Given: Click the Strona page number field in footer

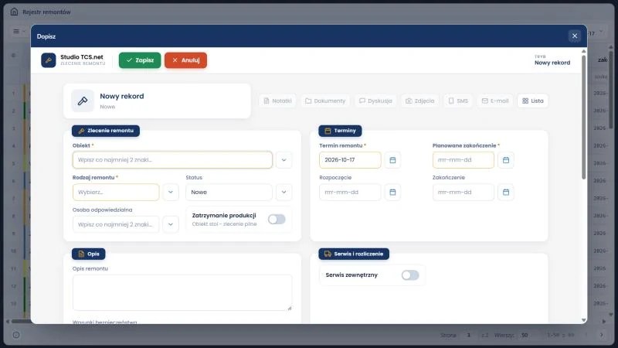Looking at the screenshot, I should 468,335.
